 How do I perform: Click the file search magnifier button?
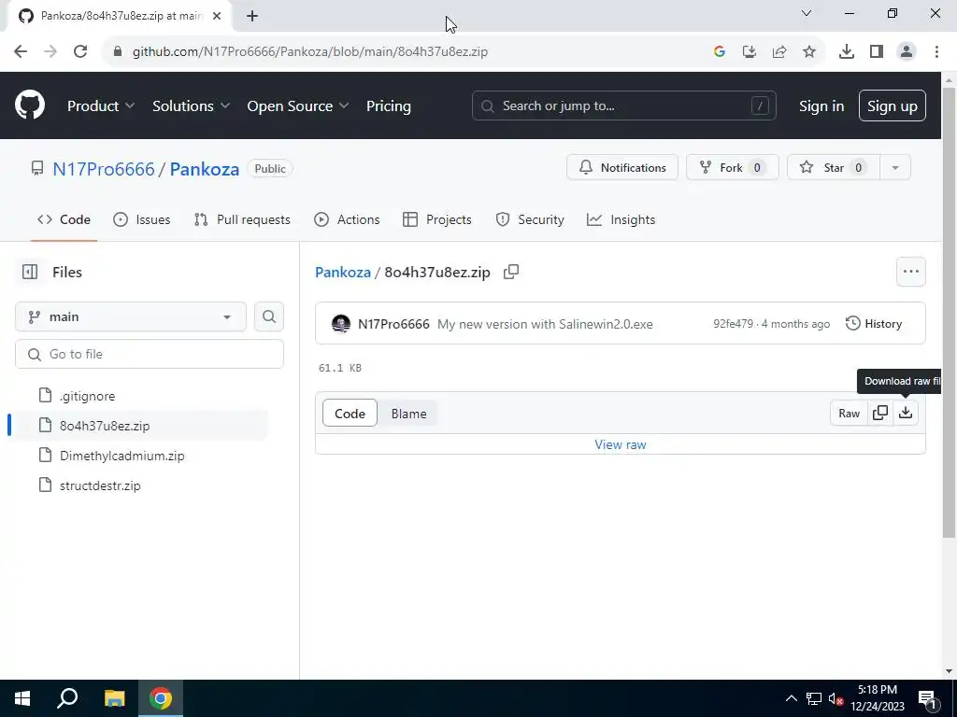point(268,316)
